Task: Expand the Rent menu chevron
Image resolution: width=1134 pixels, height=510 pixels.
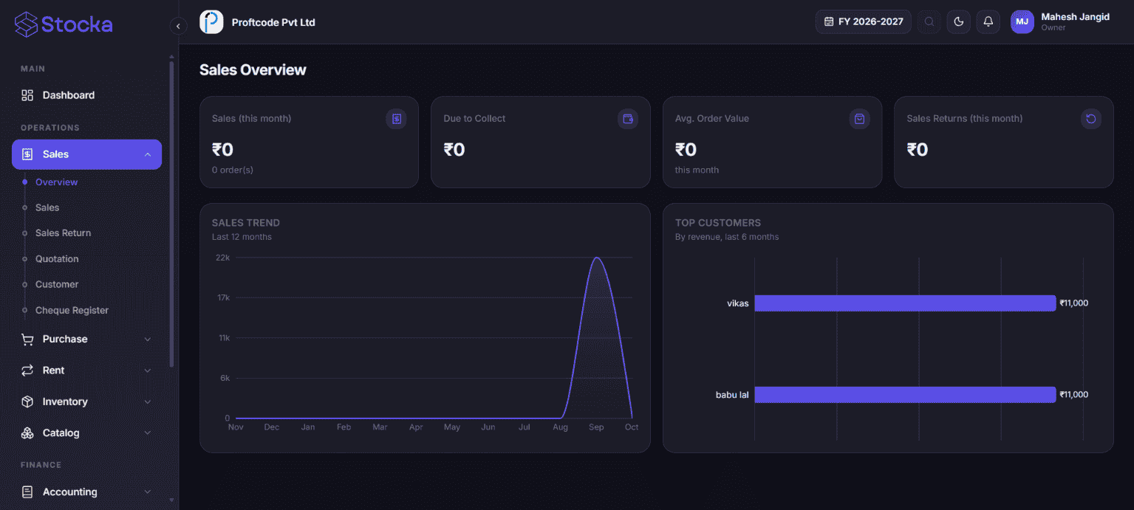Action: coord(148,371)
